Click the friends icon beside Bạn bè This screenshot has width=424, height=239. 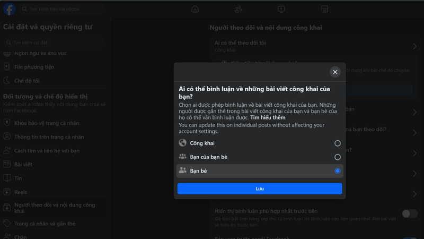[x=182, y=170]
